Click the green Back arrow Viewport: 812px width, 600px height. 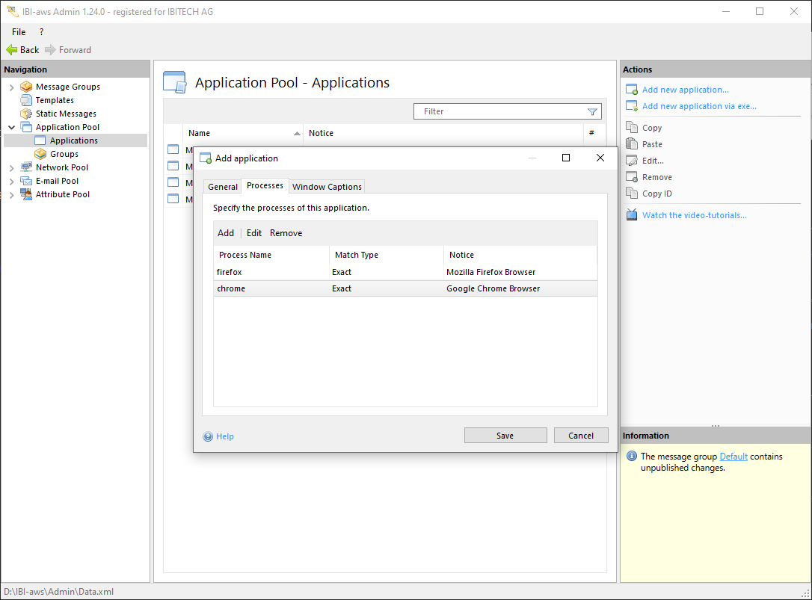click(12, 50)
